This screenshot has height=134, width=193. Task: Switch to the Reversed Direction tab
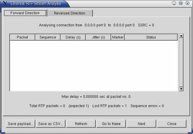[x=70, y=13]
